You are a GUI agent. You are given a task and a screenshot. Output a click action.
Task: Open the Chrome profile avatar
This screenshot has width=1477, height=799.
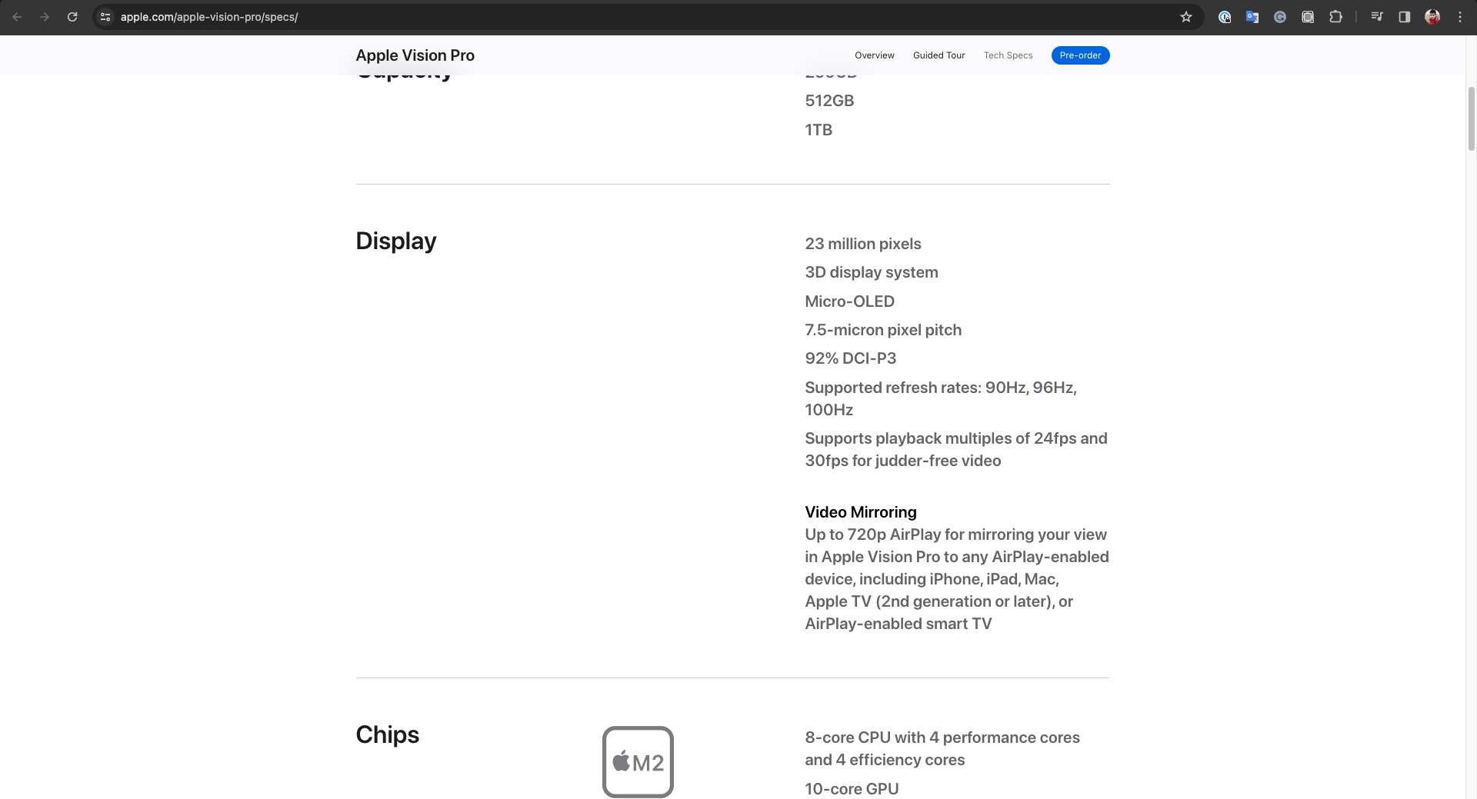(x=1432, y=17)
